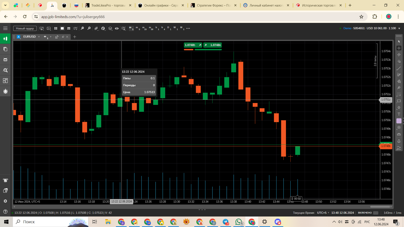Open the indicators f icon
This screenshot has height=227, width=404.
pos(103,28)
